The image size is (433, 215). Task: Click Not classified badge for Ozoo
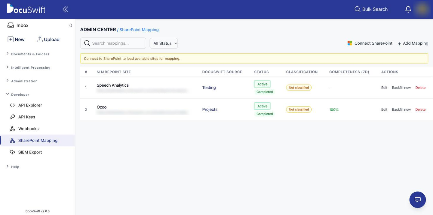[299, 109]
